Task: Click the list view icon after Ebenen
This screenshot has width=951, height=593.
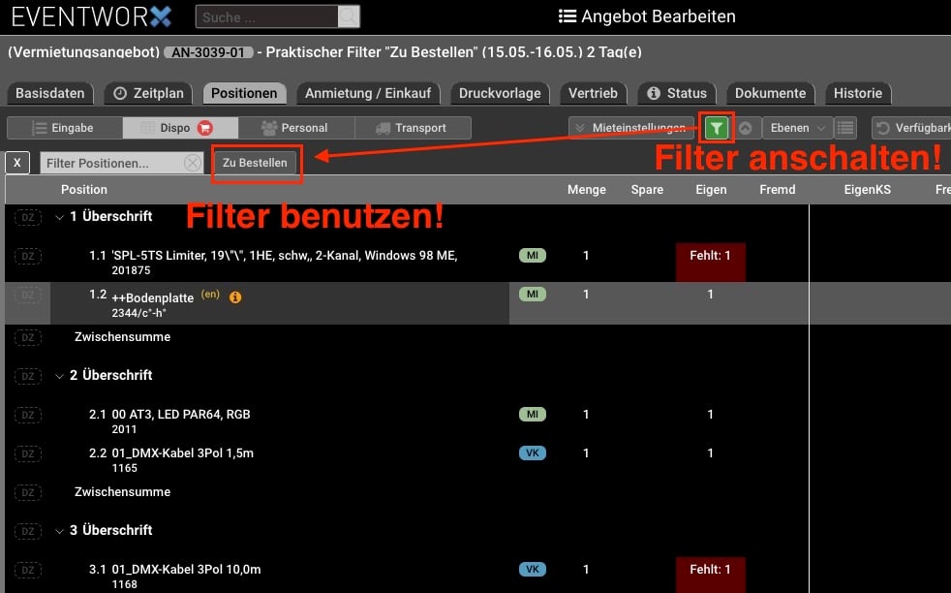Action: pos(845,128)
